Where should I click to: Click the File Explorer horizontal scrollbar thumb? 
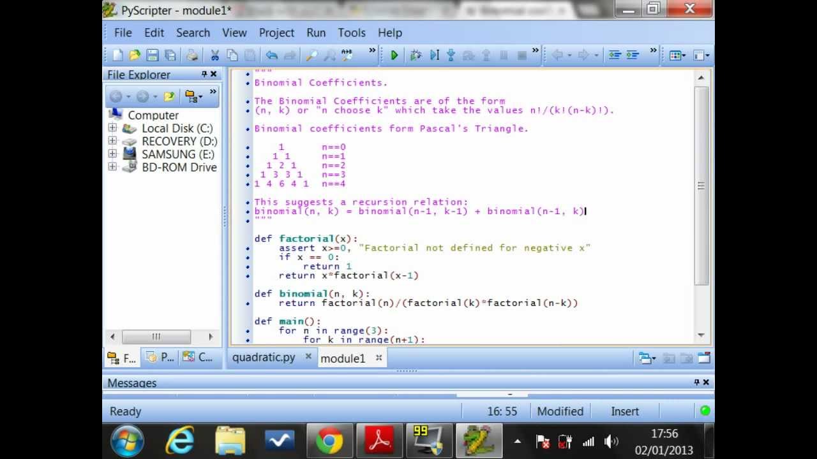pos(156,337)
